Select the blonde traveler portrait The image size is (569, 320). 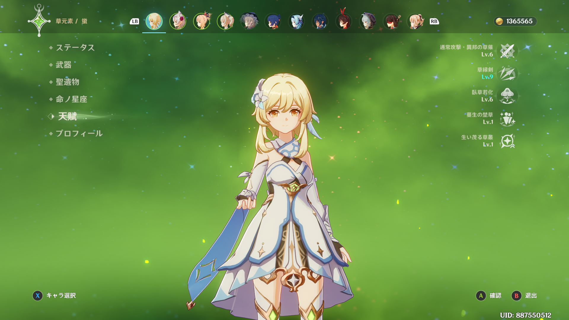tap(154, 21)
